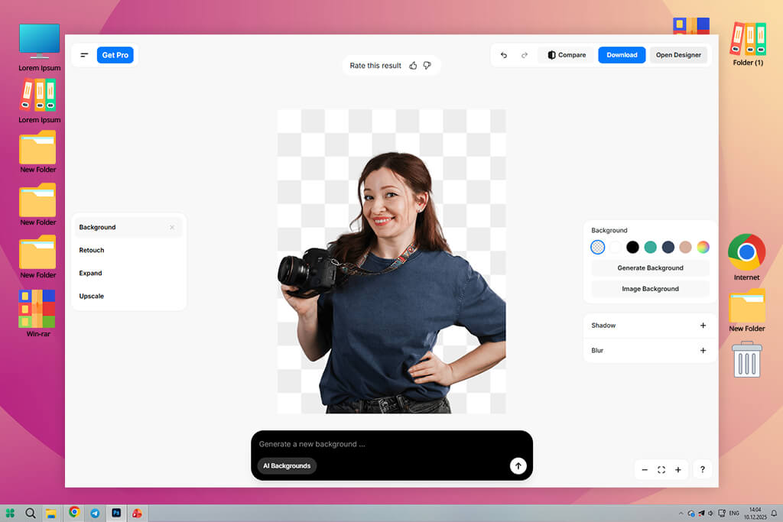This screenshot has width=783, height=522.
Task: Open Designer from top toolbar
Action: pos(678,55)
